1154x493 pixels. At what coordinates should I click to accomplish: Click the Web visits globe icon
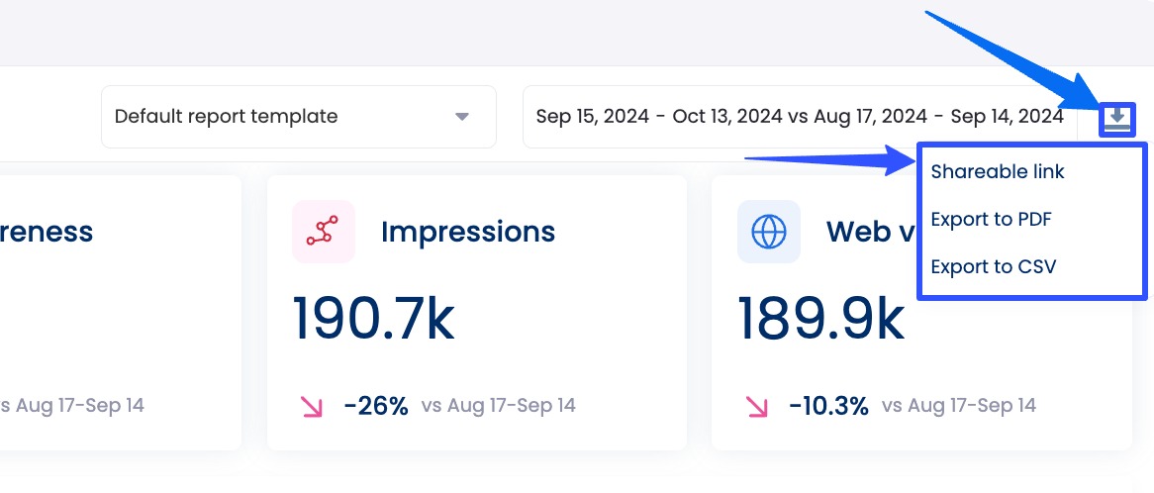768,232
